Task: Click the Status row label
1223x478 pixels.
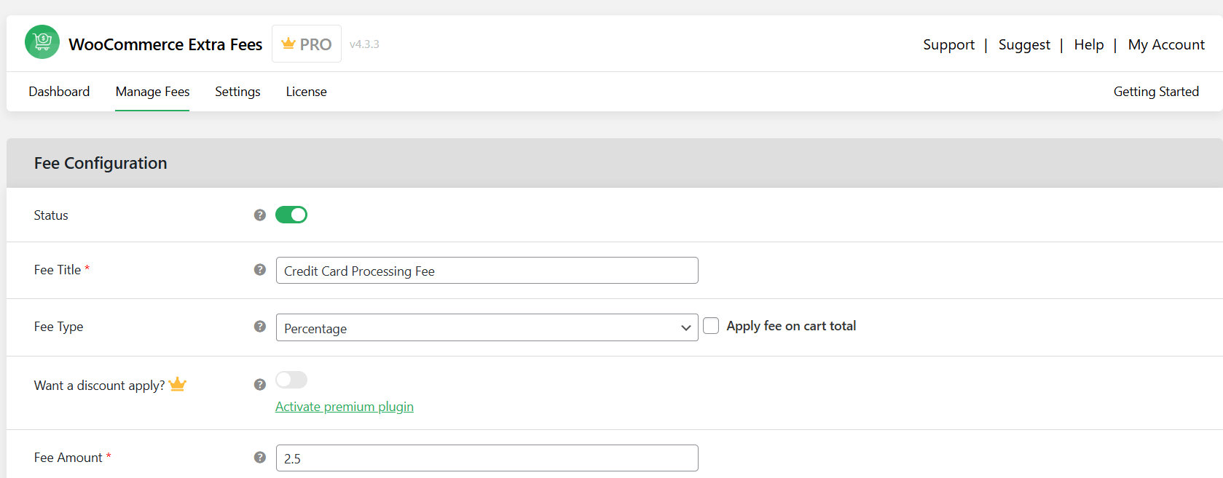Action: [51, 215]
